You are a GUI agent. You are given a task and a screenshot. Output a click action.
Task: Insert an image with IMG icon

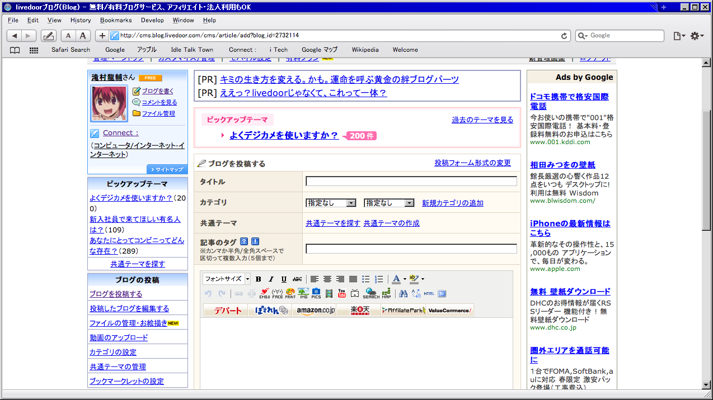tap(303, 293)
